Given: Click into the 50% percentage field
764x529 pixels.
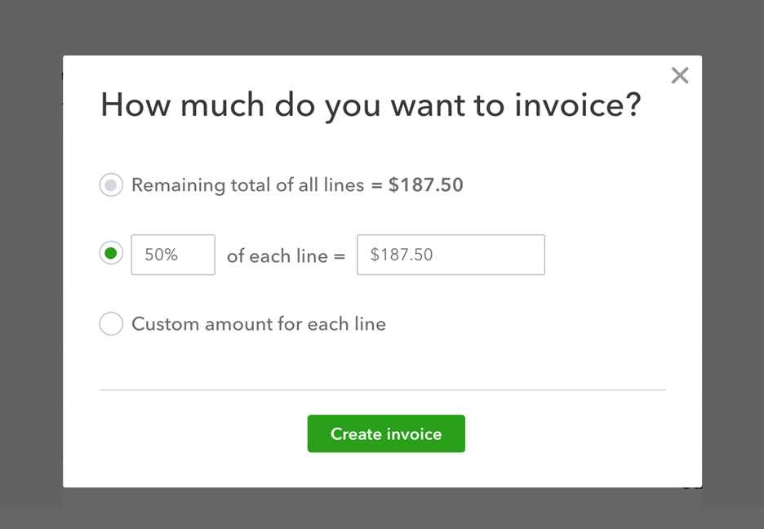Looking at the screenshot, I should click(173, 255).
